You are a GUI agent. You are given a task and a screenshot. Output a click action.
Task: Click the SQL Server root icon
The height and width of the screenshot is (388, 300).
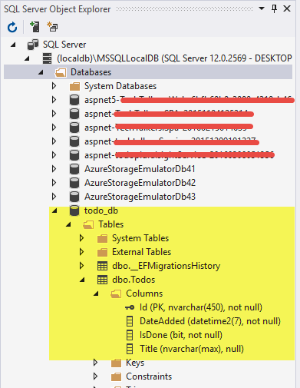(33, 45)
